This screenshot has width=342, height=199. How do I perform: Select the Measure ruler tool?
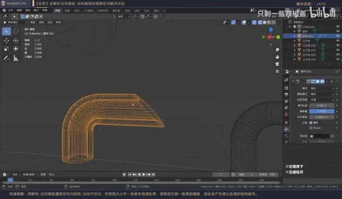pos(16,58)
